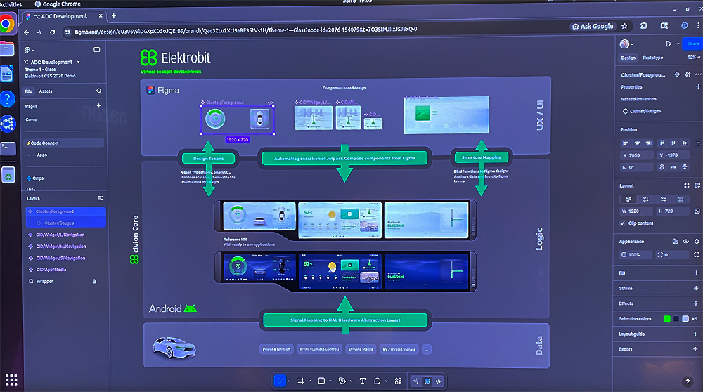Activate the Text tool
This screenshot has width=703, height=392.
(363, 381)
